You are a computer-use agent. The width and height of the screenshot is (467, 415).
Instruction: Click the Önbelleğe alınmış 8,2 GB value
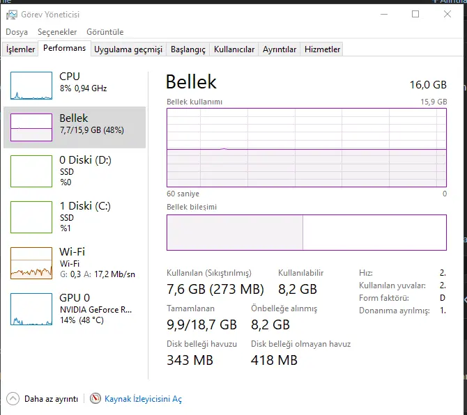point(270,324)
